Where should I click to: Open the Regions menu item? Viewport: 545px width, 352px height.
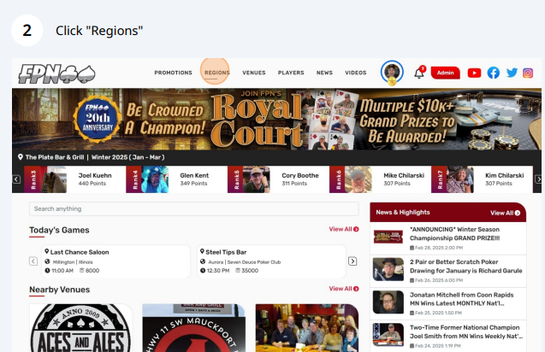tap(217, 73)
